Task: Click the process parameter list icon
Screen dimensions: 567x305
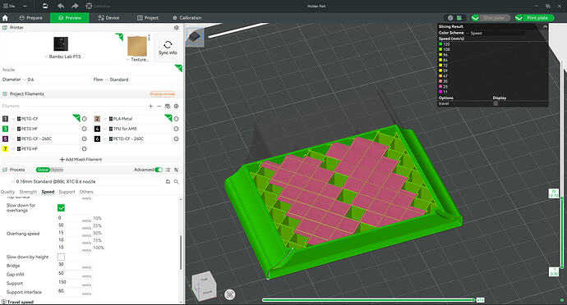Action: coord(168,170)
